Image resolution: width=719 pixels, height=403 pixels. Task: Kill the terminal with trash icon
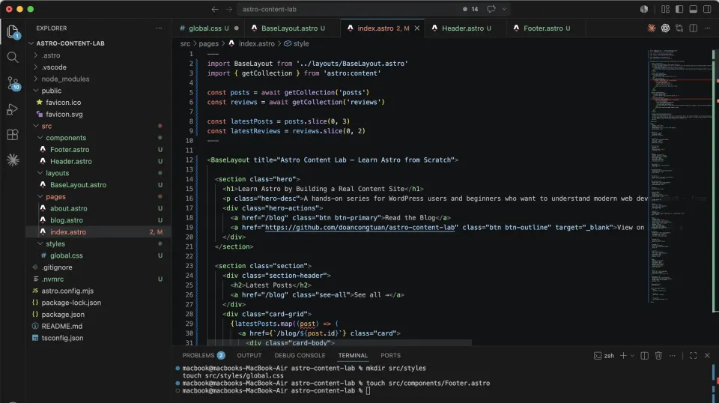[658, 355]
